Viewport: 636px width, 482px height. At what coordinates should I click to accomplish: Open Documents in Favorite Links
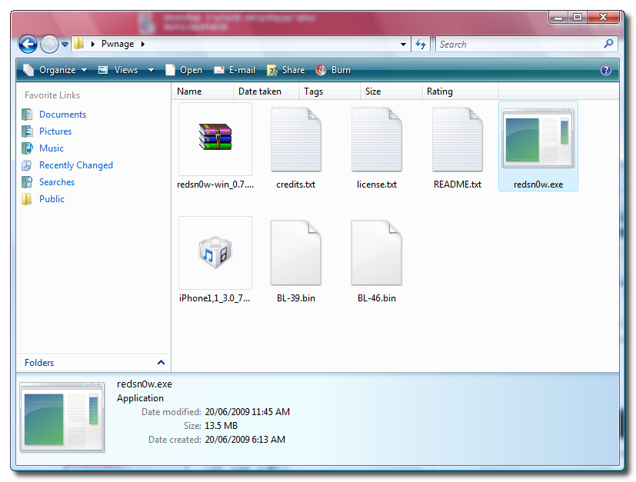[x=62, y=115]
